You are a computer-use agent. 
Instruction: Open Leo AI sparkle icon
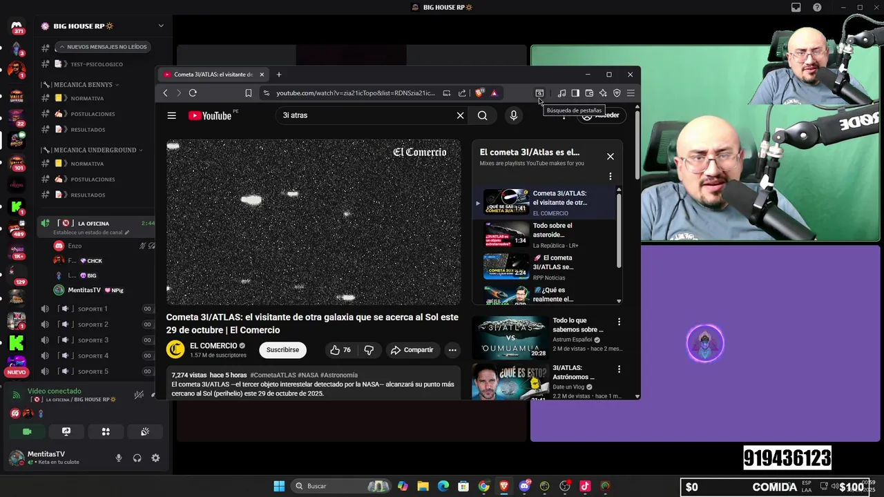tap(603, 93)
